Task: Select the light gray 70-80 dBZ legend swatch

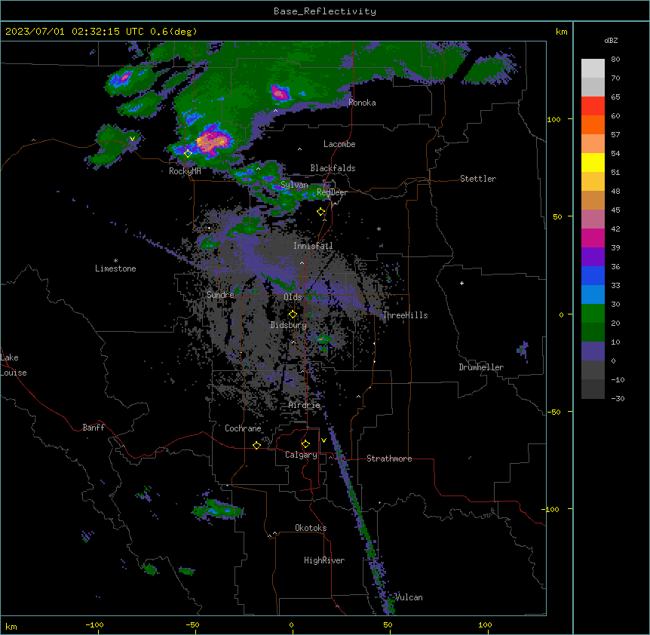Action: (593, 69)
